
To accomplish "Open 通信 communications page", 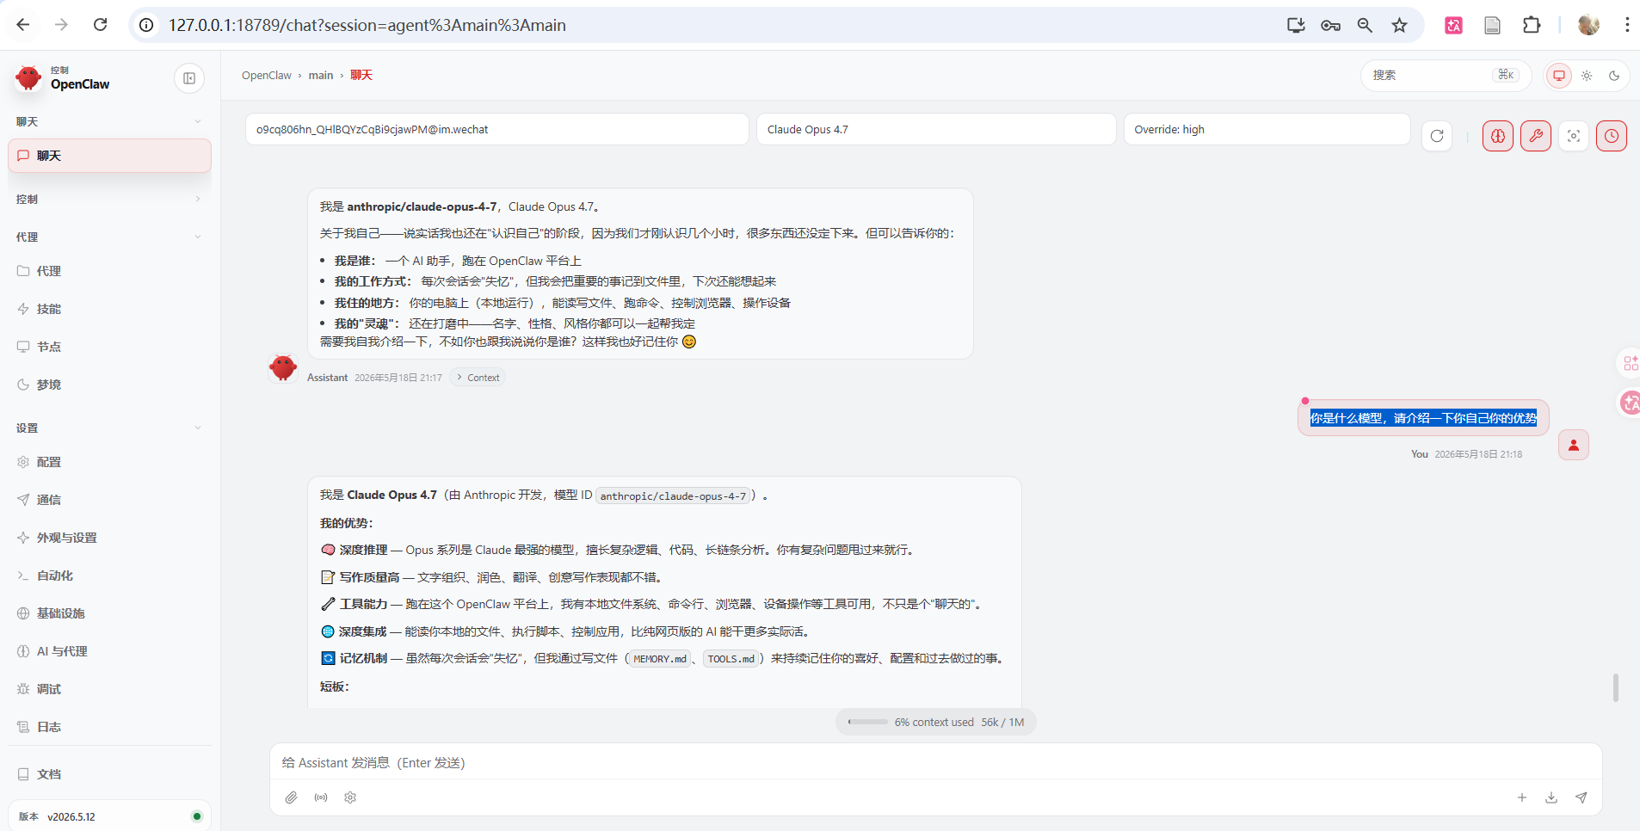I will (109, 500).
